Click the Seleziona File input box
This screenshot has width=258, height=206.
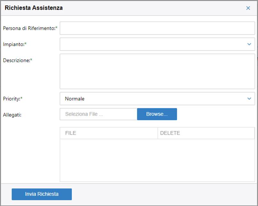(x=98, y=114)
